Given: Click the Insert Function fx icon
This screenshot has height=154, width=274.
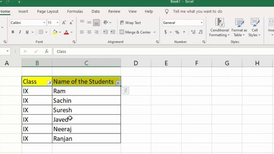Looking at the screenshot, I should (x=47, y=51).
